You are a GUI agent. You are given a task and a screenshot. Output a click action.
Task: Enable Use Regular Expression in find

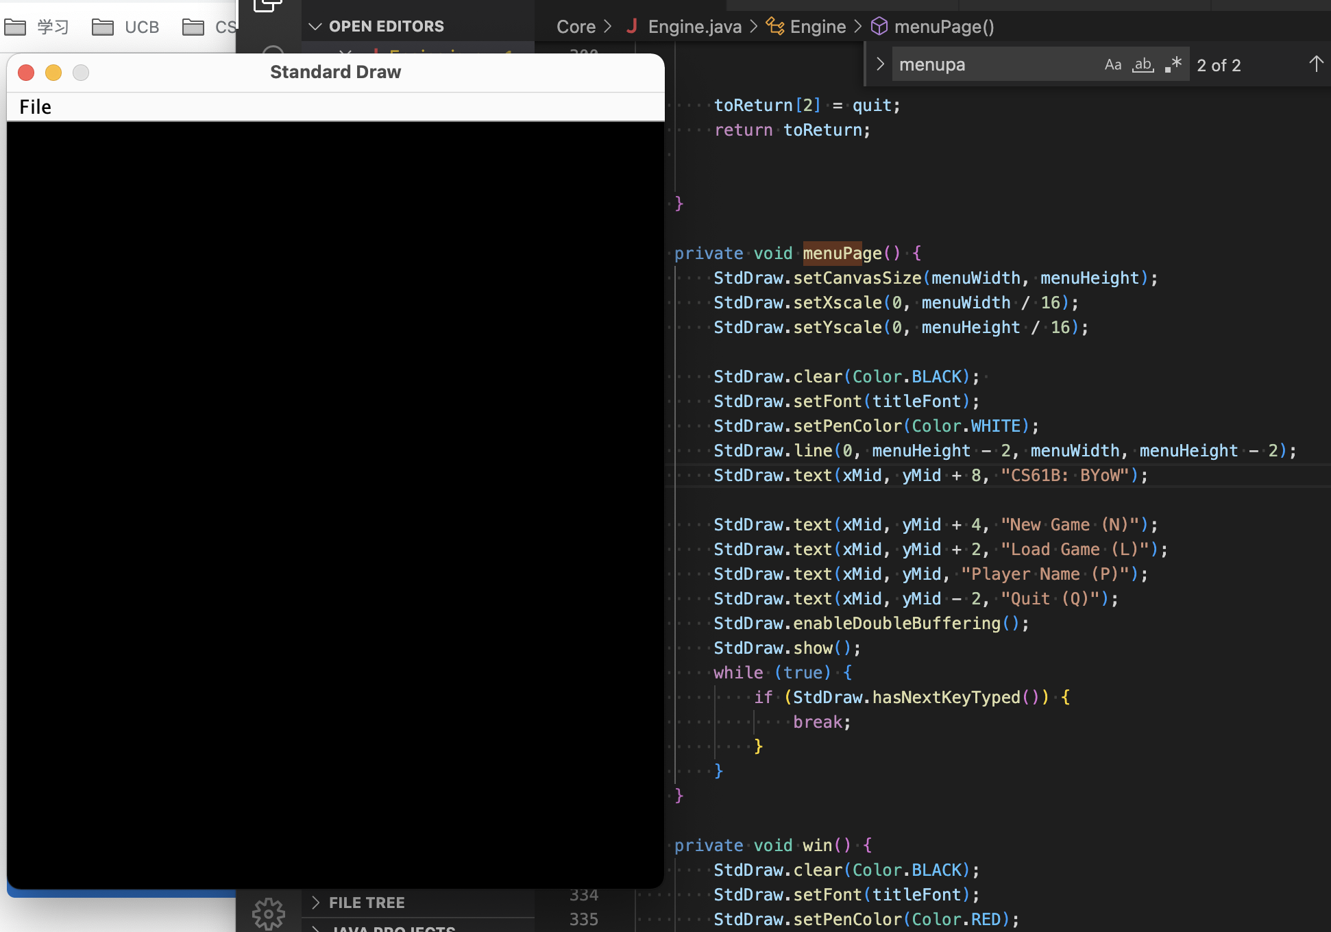[x=1173, y=64]
